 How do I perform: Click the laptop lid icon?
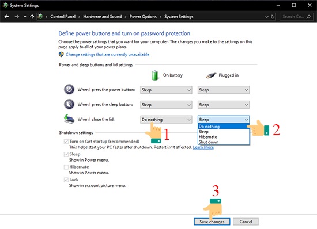tap(69, 119)
